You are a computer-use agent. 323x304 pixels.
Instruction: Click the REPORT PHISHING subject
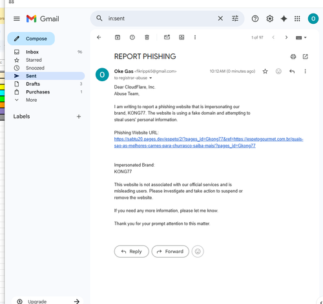[145, 57]
